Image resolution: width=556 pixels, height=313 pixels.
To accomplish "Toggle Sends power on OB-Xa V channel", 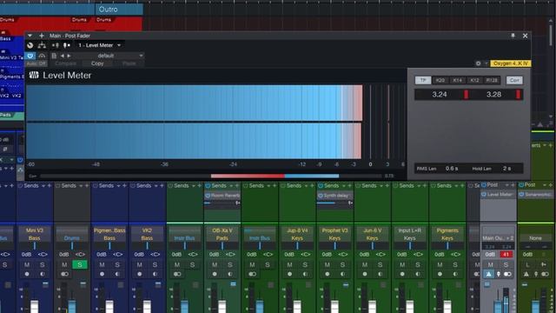I will click(x=208, y=185).
